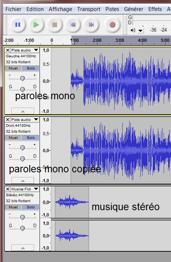
Task: Mute the Musica Fict stereo track
Action: [13, 207]
